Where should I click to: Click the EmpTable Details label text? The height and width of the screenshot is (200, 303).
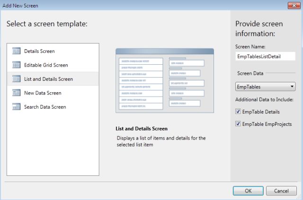pyautogui.click(x=261, y=112)
